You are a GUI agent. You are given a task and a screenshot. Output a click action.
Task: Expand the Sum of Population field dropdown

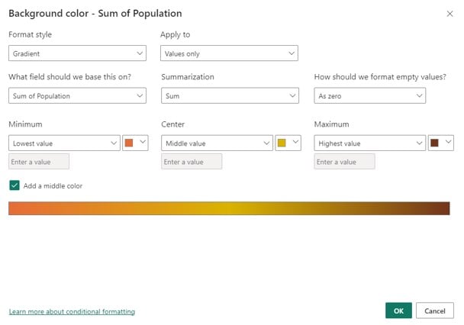coord(77,95)
